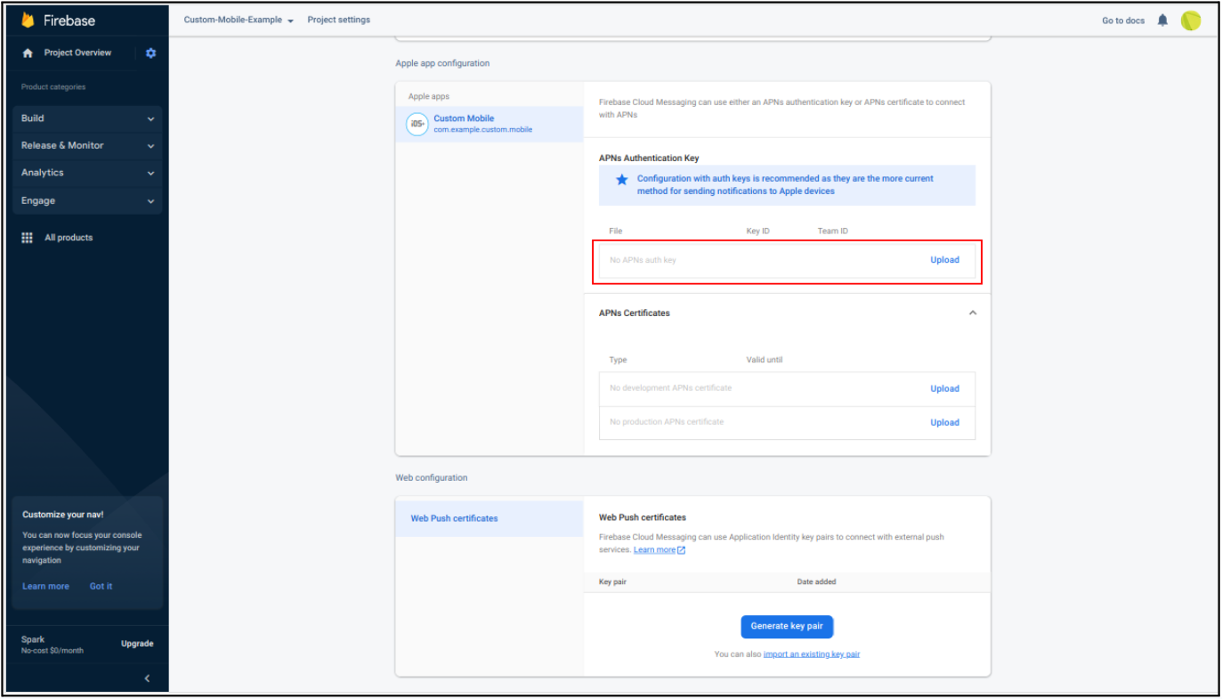1222x699 pixels.
Task: Expand the Release & Monitor category
Action: pos(87,146)
